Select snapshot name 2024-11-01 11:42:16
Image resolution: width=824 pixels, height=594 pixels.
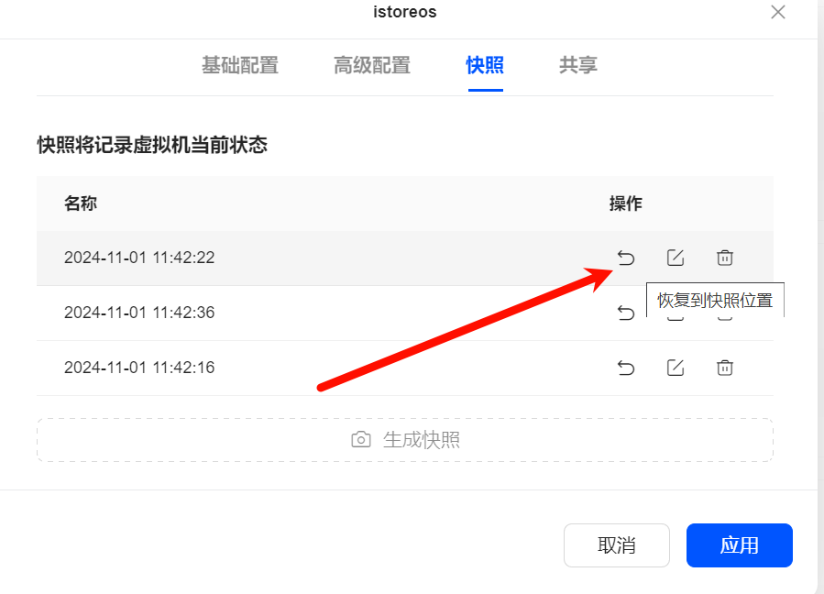click(x=139, y=368)
